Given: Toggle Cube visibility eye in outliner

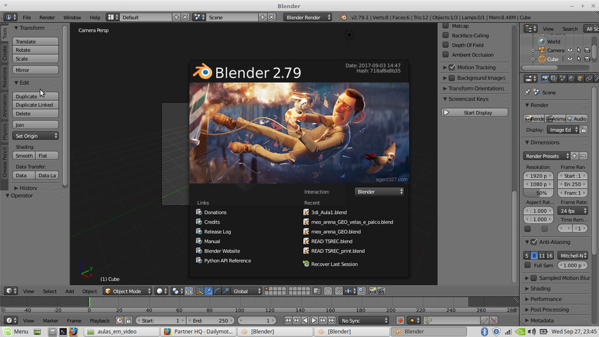Looking at the screenshot, I should 570,59.
